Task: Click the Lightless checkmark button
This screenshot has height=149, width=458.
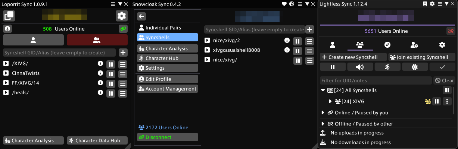Action: tap(442, 67)
